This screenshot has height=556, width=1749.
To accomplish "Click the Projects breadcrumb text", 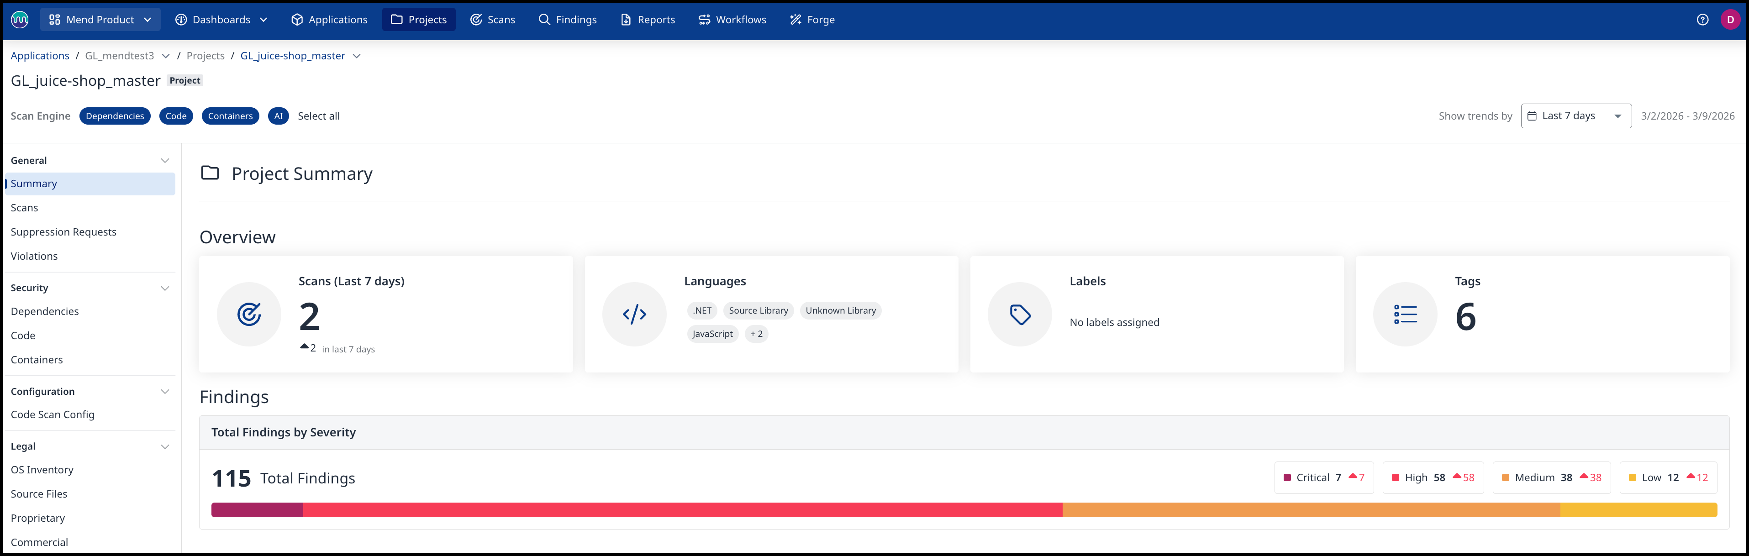I will point(206,56).
